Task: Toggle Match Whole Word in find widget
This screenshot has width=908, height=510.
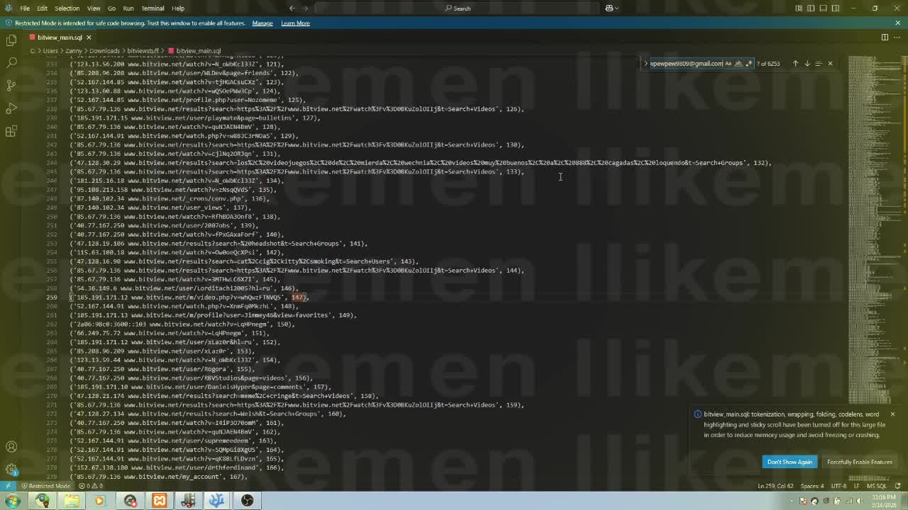Action: click(738, 63)
